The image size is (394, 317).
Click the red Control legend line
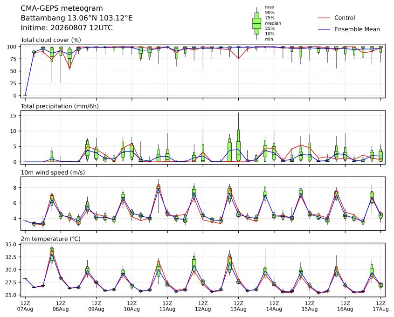pos(324,18)
